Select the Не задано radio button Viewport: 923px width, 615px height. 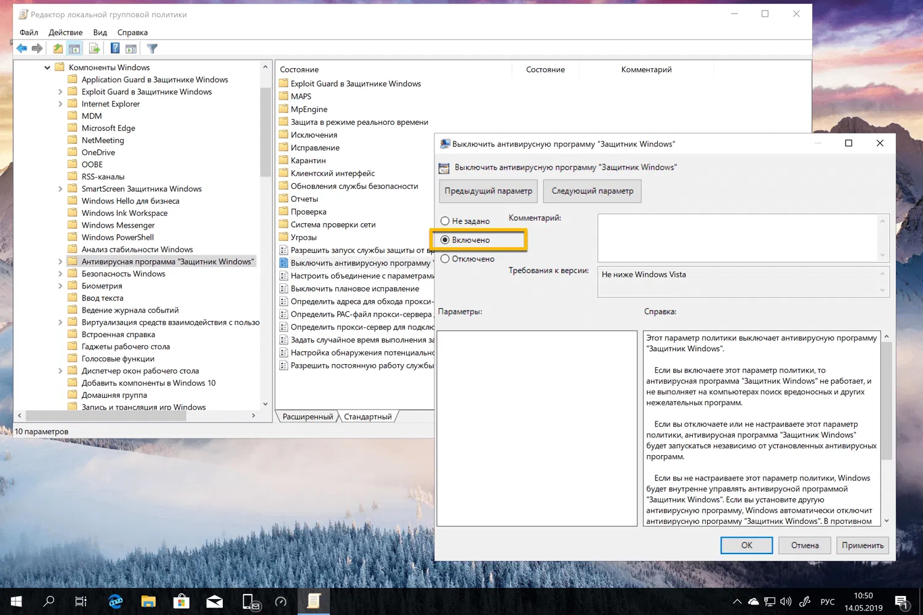pyautogui.click(x=445, y=221)
